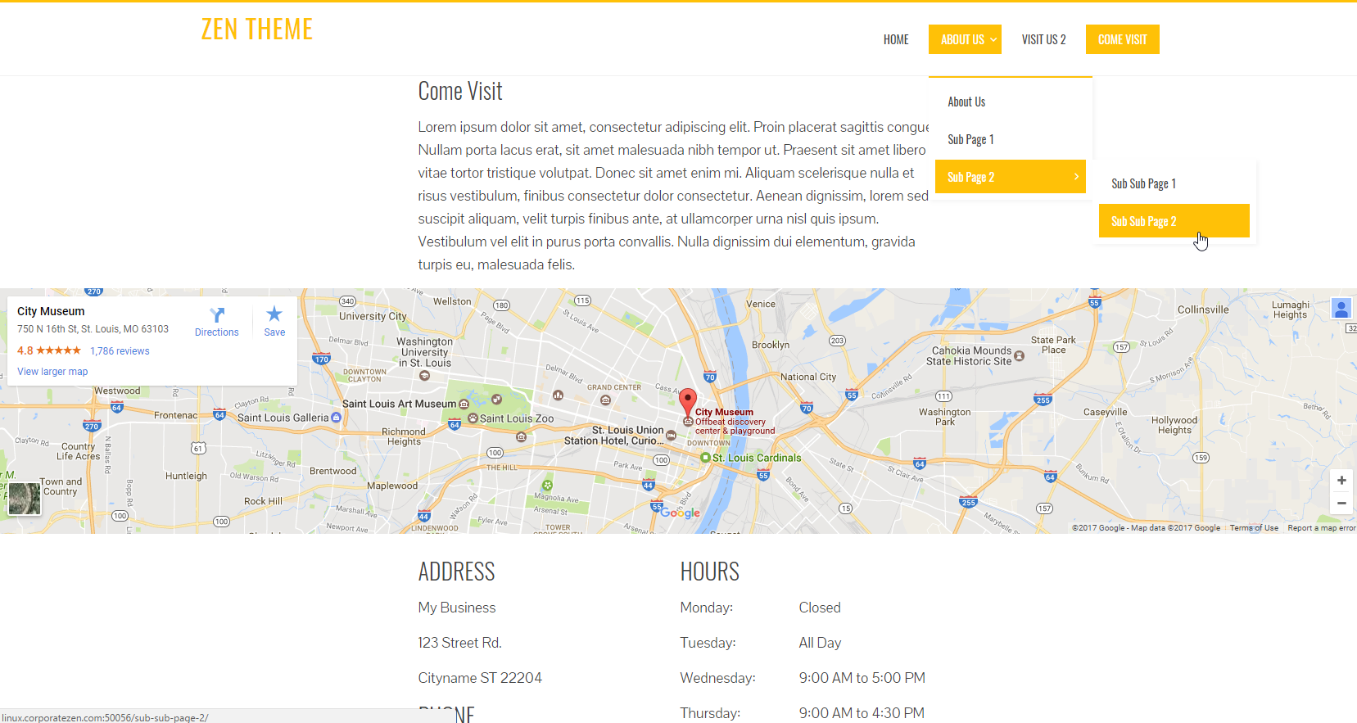
Task: Open Street View pegman icon
Action: (1341, 309)
